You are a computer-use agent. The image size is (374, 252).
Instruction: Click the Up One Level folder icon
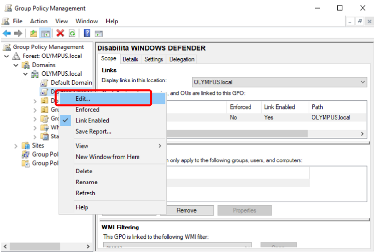33,34
